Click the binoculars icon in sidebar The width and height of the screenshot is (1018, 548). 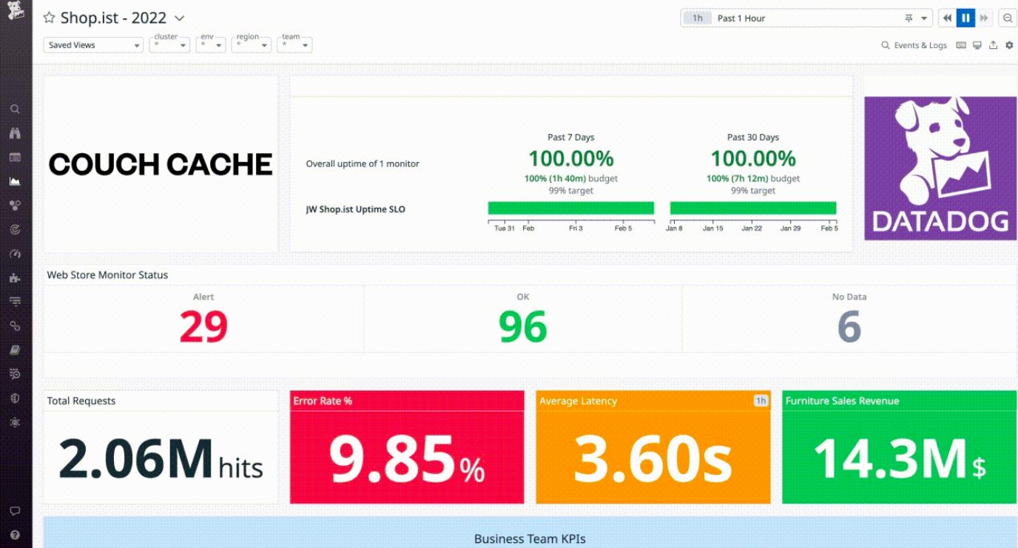15,133
